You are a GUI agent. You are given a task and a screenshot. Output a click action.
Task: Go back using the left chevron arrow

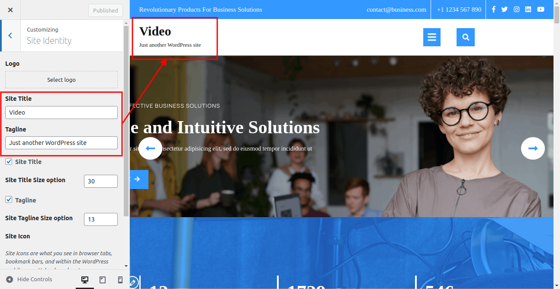tap(10, 35)
